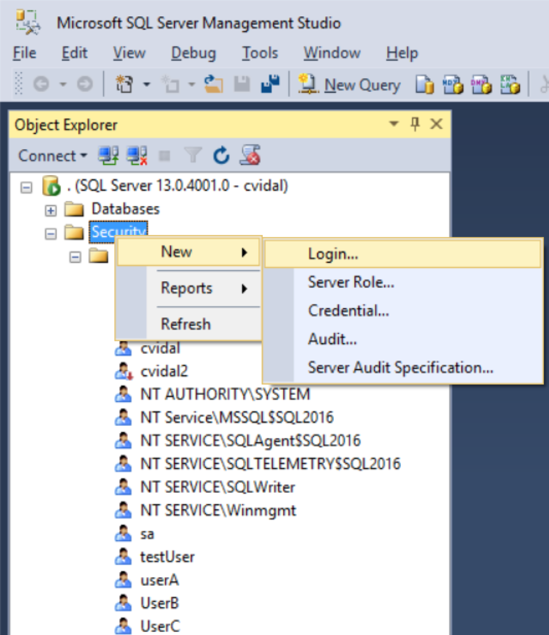Image resolution: width=549 pixels, height=635 pixels.
Task: Select the NT AUTHORITY\SYSTEM login
Action: click(225, 394)
